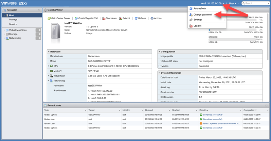Minimize the Recent tasks panel
Viewport: 271px width, 141px height.
point(266,105)
